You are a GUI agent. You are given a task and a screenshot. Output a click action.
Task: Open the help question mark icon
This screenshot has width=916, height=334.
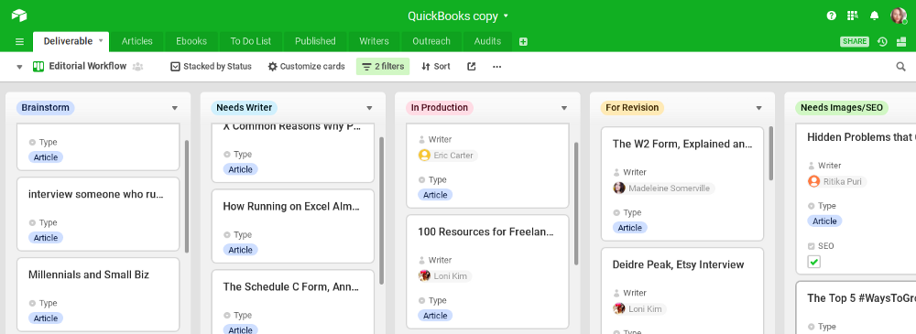(x=832, y=16)
